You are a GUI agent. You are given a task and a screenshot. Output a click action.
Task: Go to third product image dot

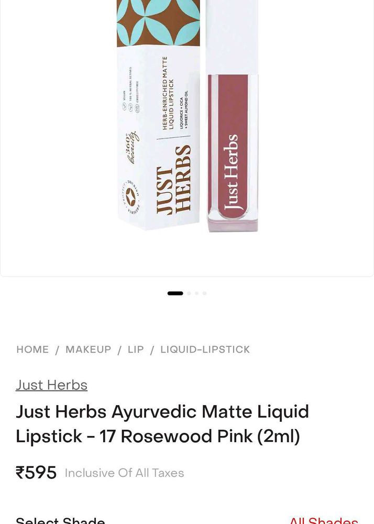click(196, 293)
